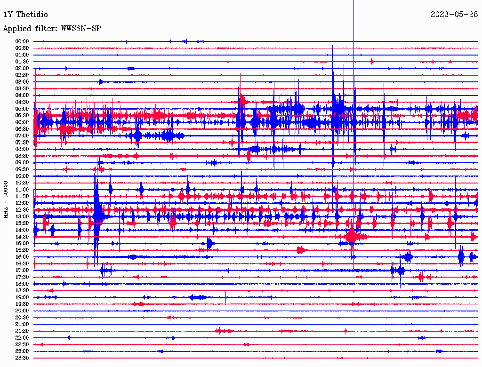Select the 17:30 time label
The image size is (482, 367).
tap(22, 277)
